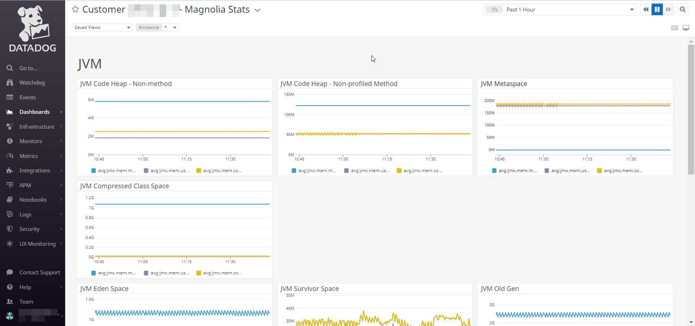This screenshot has height=326, width=695.
Task: Open Integrations menu item
Action: tap(35, 171)
